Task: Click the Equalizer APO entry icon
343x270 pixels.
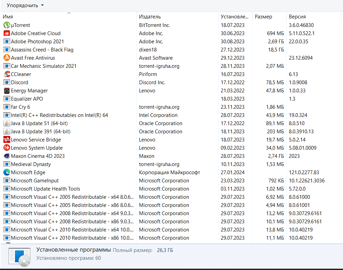Action: (7, 99)
